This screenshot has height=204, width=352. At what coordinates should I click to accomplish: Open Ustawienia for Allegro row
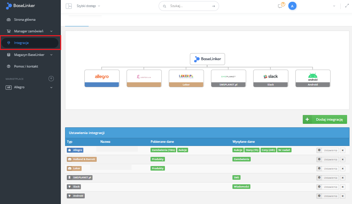coord(327,151)
